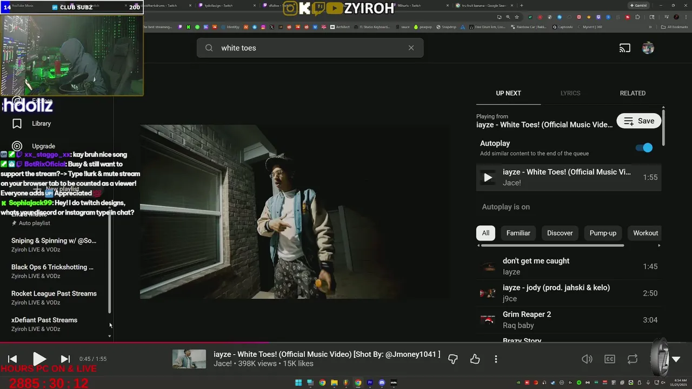Open File Explorer from the taskbar
Screen dimensions: 692x389
click(334, 383)
